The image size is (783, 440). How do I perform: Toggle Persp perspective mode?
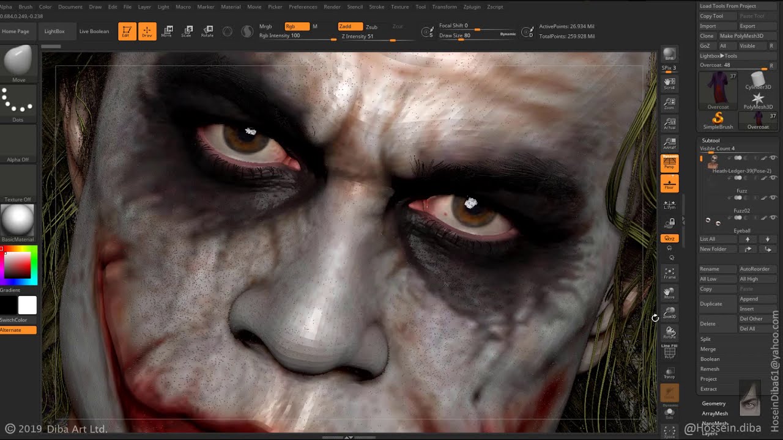[669, 163]
